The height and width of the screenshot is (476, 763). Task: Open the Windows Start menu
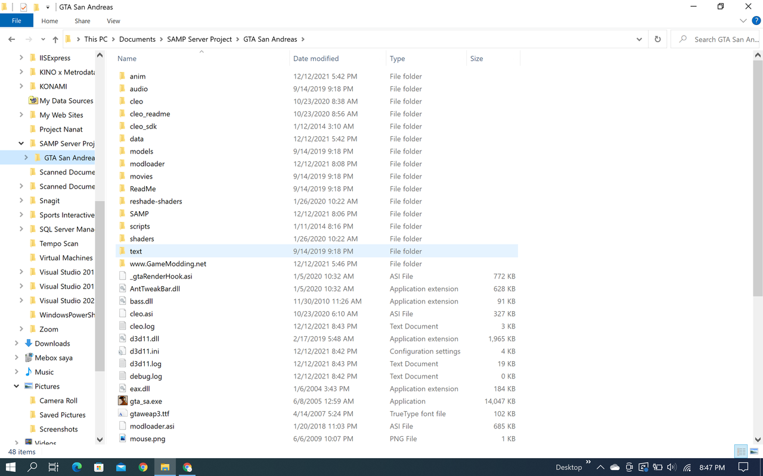click(x=11, y=467)
